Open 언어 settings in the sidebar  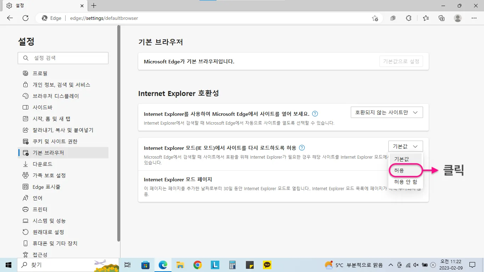(x=63, y=198)
